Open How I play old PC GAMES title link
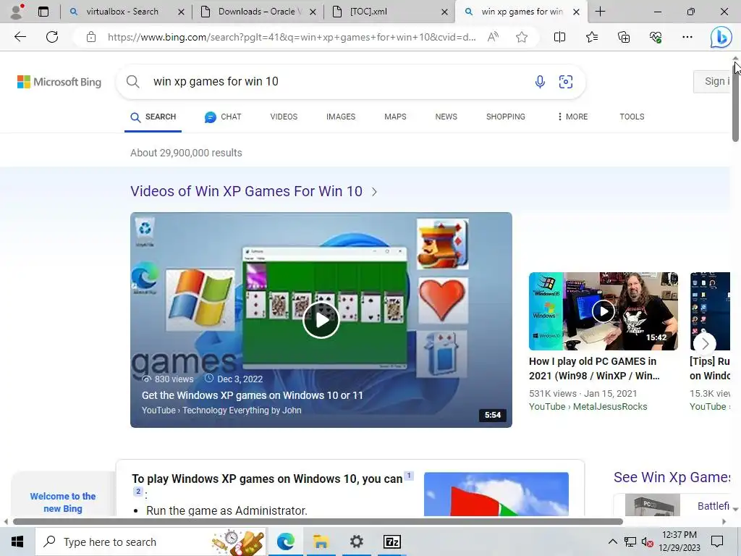 (x=594, y=368)
